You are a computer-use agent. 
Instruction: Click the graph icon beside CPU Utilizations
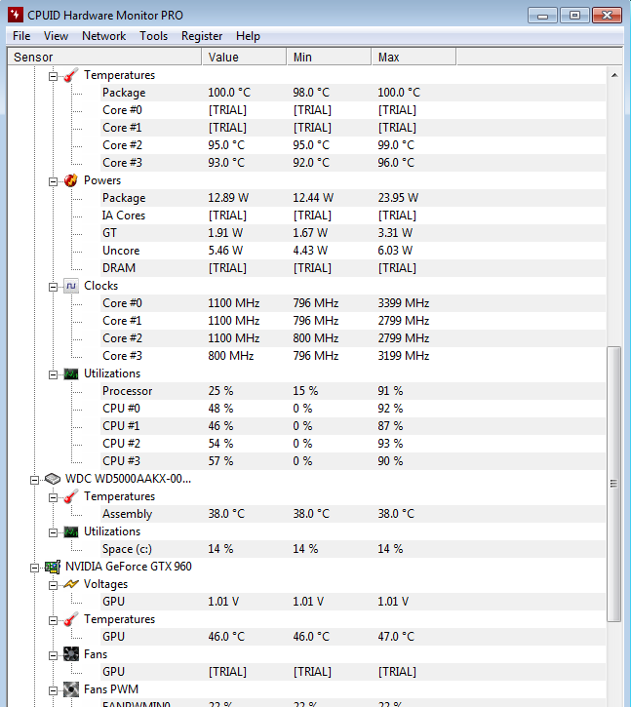[71, 373]
